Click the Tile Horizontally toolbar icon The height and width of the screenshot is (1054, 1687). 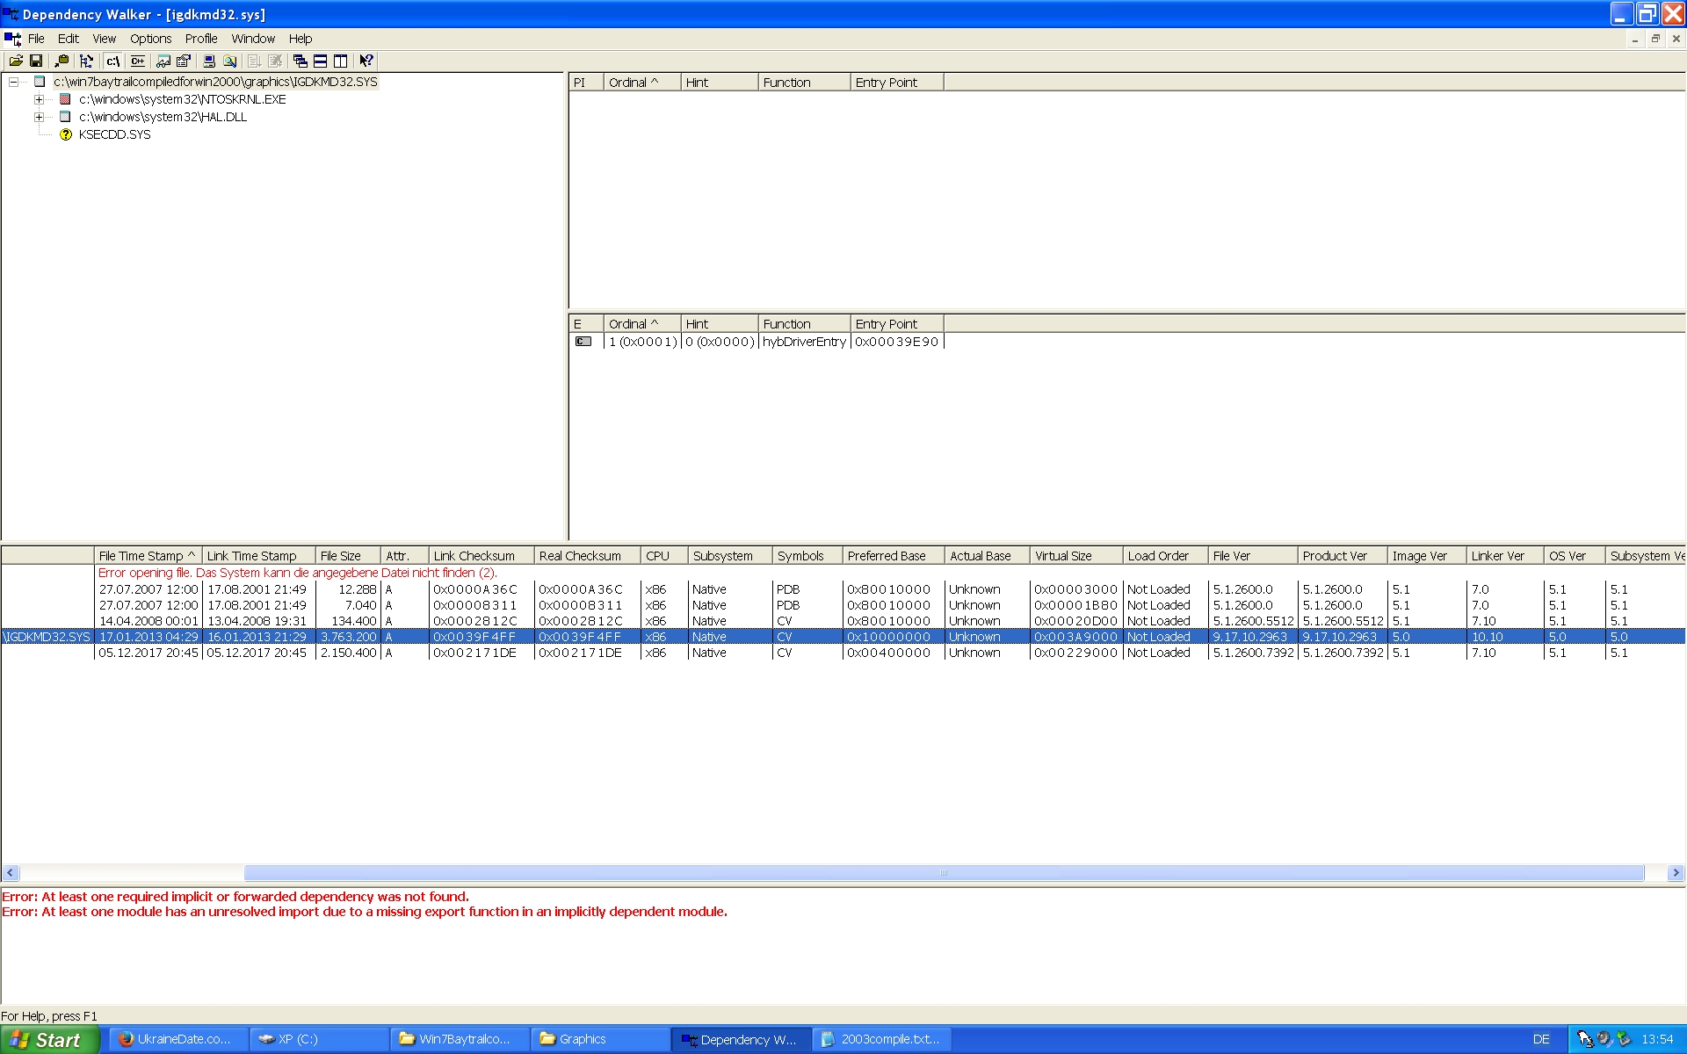[321, 61]
